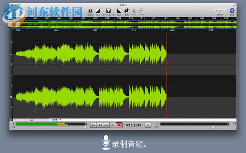
Task: Toggle the Loop playback button
Action: (x=148, y=125)
